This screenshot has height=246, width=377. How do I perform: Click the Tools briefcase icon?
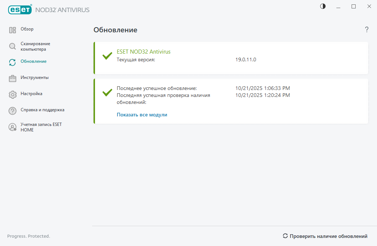[x=13, y=78]
